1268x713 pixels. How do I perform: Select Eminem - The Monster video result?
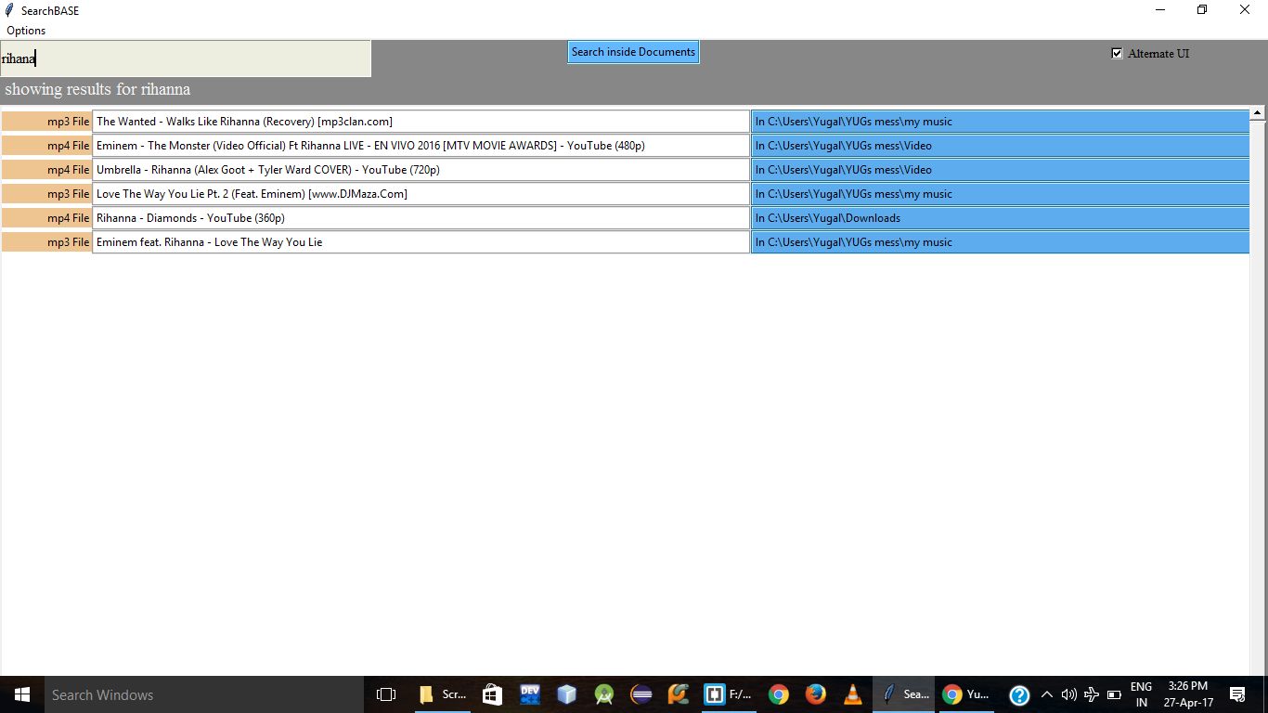421,146
